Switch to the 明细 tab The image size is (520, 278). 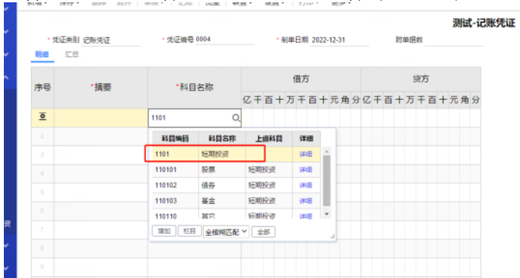[42, 54]
